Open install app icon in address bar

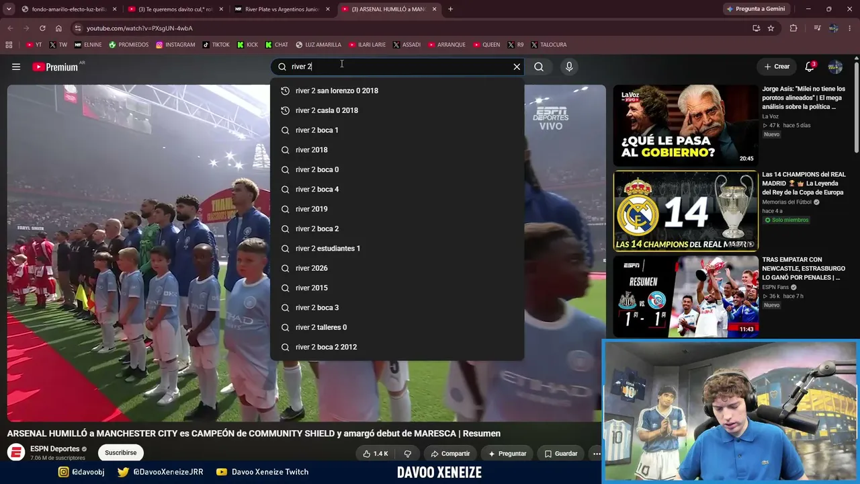tap(756, 28)
